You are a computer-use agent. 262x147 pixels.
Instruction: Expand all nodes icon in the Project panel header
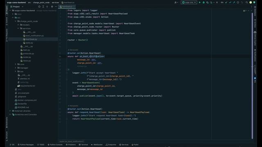tap(43, 7)
